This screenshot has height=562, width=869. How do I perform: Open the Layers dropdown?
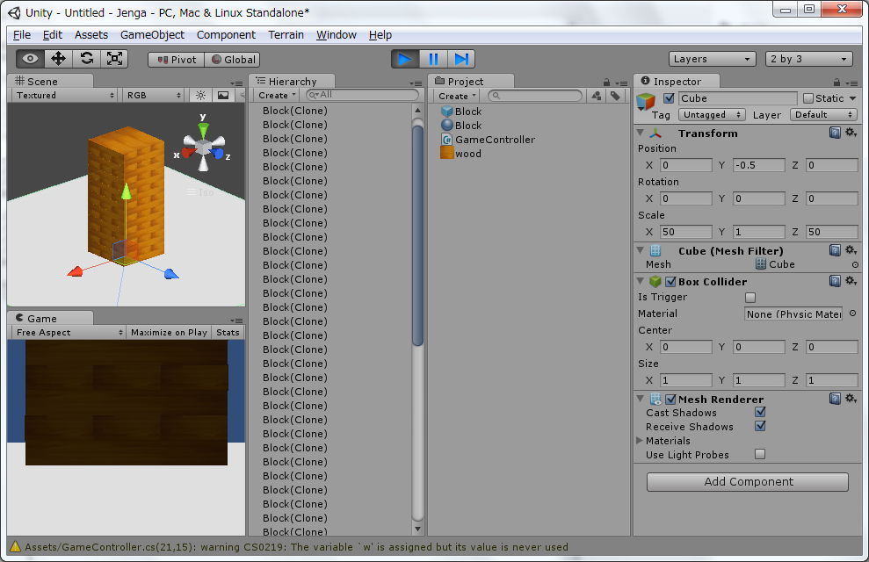click(713, 59)
